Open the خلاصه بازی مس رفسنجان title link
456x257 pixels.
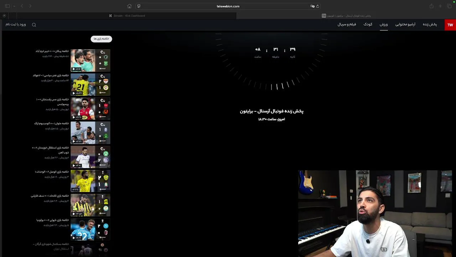[x=53, y=102]
